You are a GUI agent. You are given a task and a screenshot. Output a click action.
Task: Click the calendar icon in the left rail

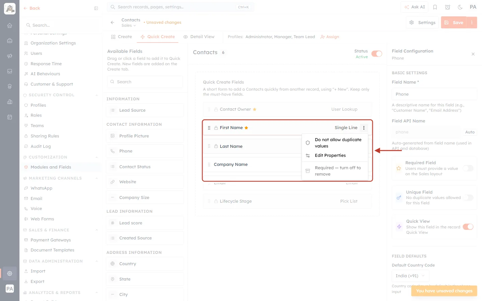(x=10, y=117)
